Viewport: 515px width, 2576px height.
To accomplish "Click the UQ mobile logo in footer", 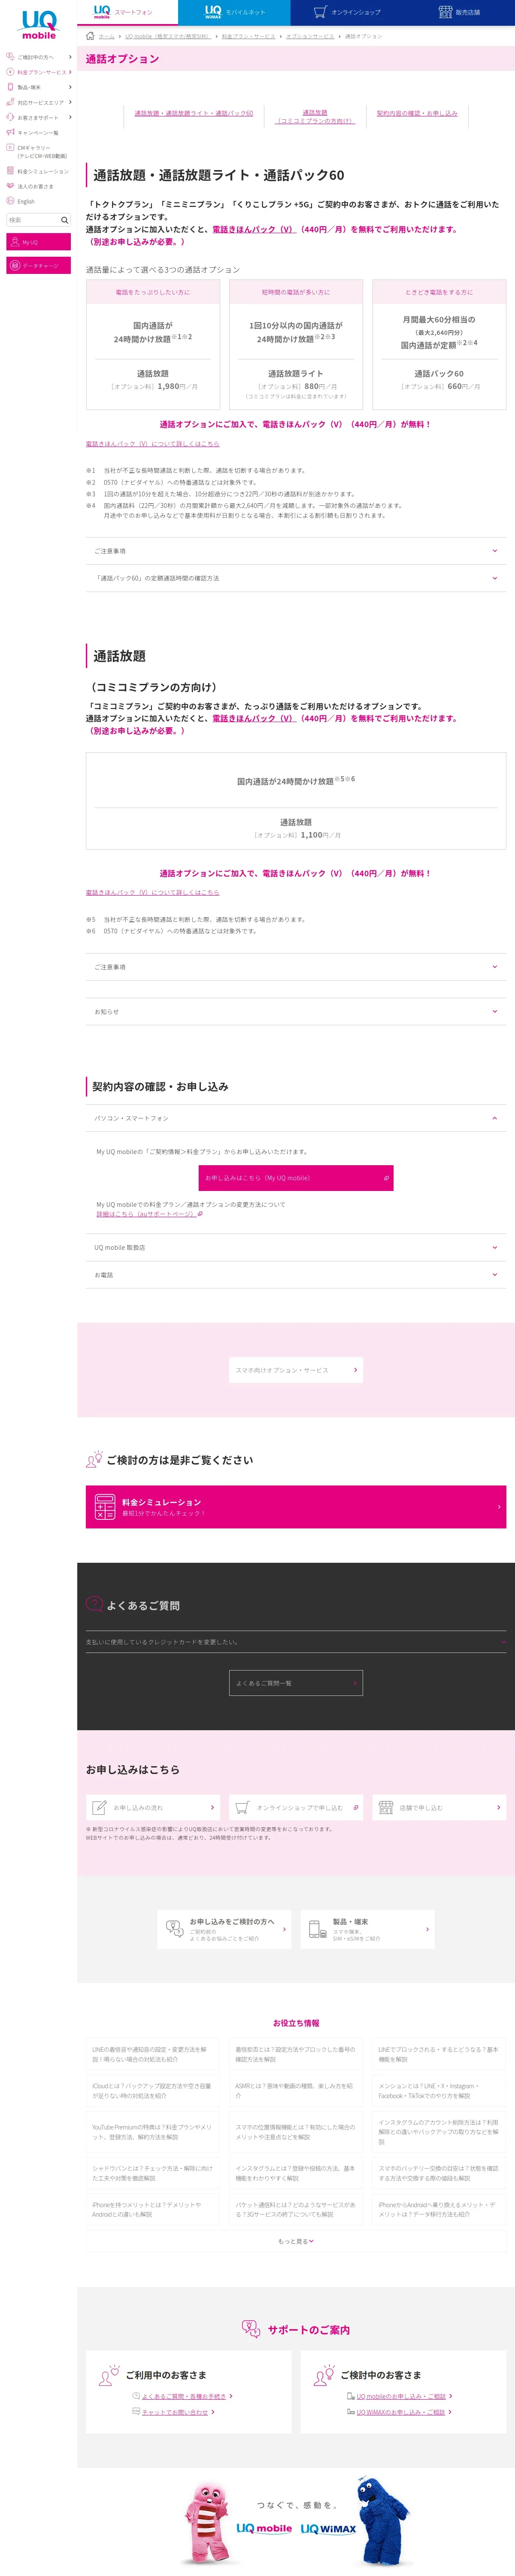I will tap(264, 2529).
